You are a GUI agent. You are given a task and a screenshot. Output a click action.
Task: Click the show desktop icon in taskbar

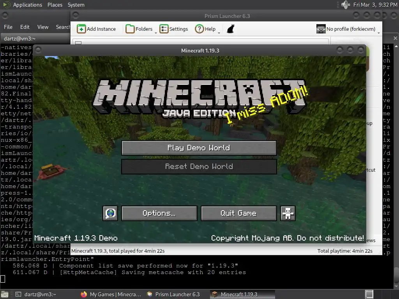5,294
